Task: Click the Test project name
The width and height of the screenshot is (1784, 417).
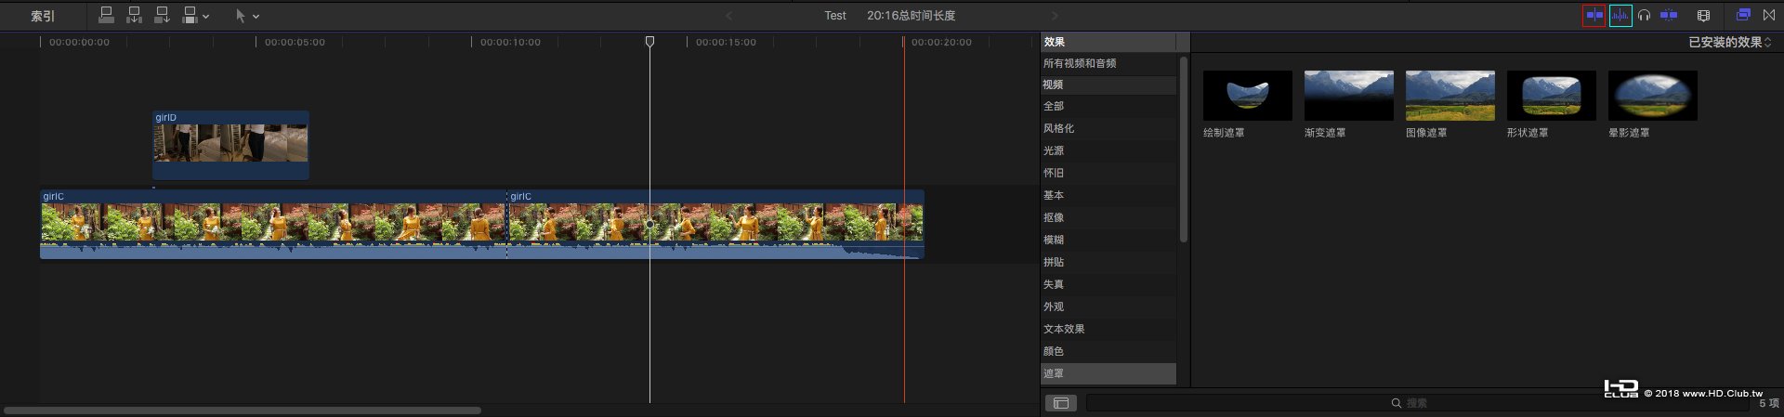Action: (x=835, y=16)
